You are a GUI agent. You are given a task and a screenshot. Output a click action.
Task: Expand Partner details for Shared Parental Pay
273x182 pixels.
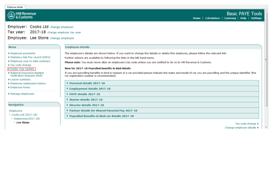(x=162, y=111)
